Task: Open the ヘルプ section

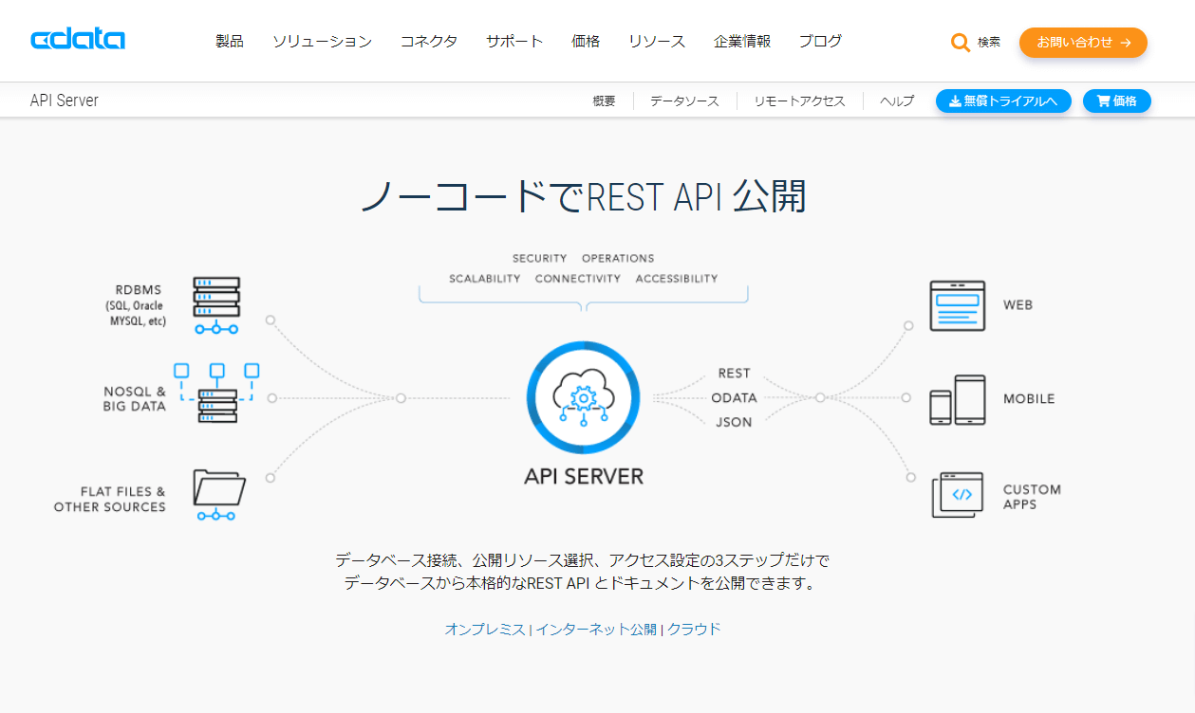Action: (895, 101)
